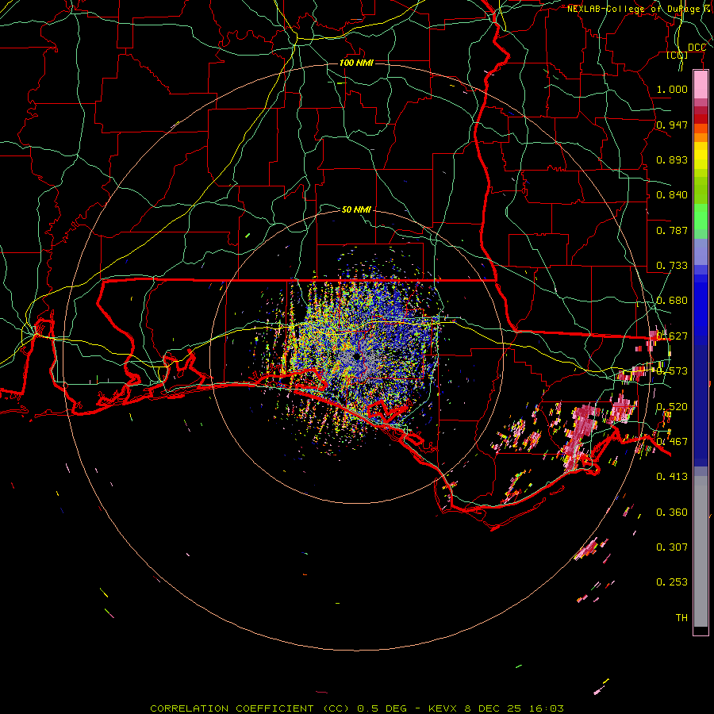714x714 pixels.
Task: Pick the light pink segment of the color bar
Action: pos(701,85)
